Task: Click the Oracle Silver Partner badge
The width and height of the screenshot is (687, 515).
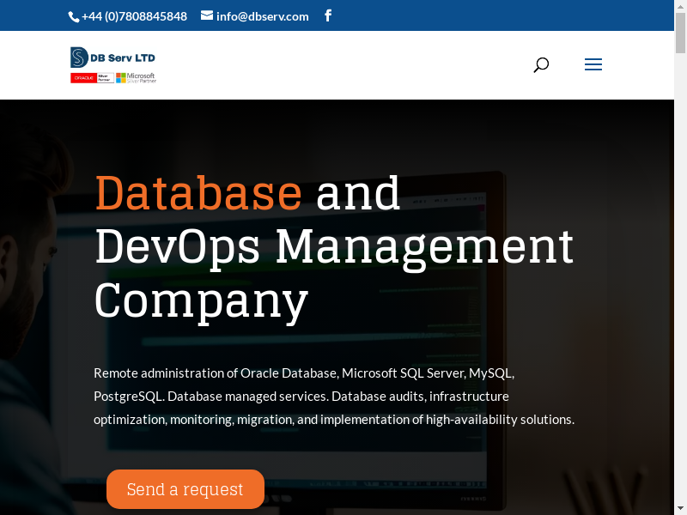Action: coord(92,78)
